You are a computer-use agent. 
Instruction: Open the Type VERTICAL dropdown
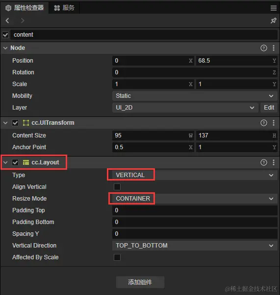195,175
